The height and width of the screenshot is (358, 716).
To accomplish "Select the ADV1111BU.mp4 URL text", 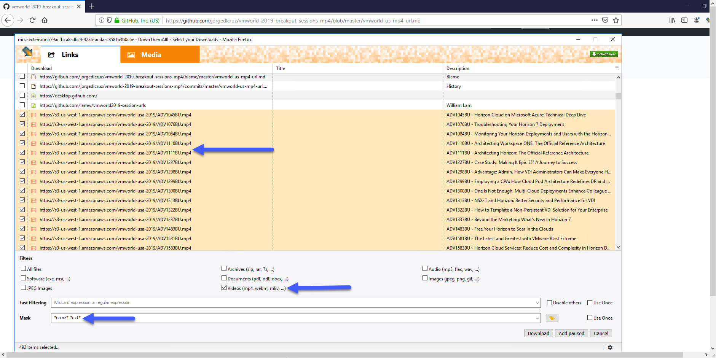I will pos(115,153).
